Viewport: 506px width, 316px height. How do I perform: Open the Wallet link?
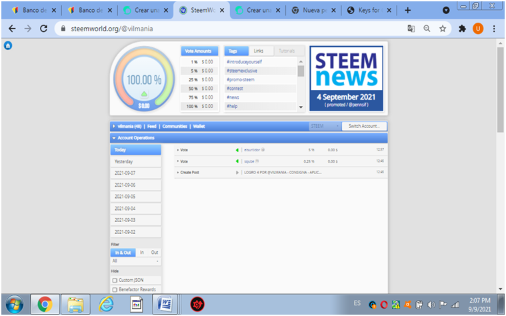(199, 127)
